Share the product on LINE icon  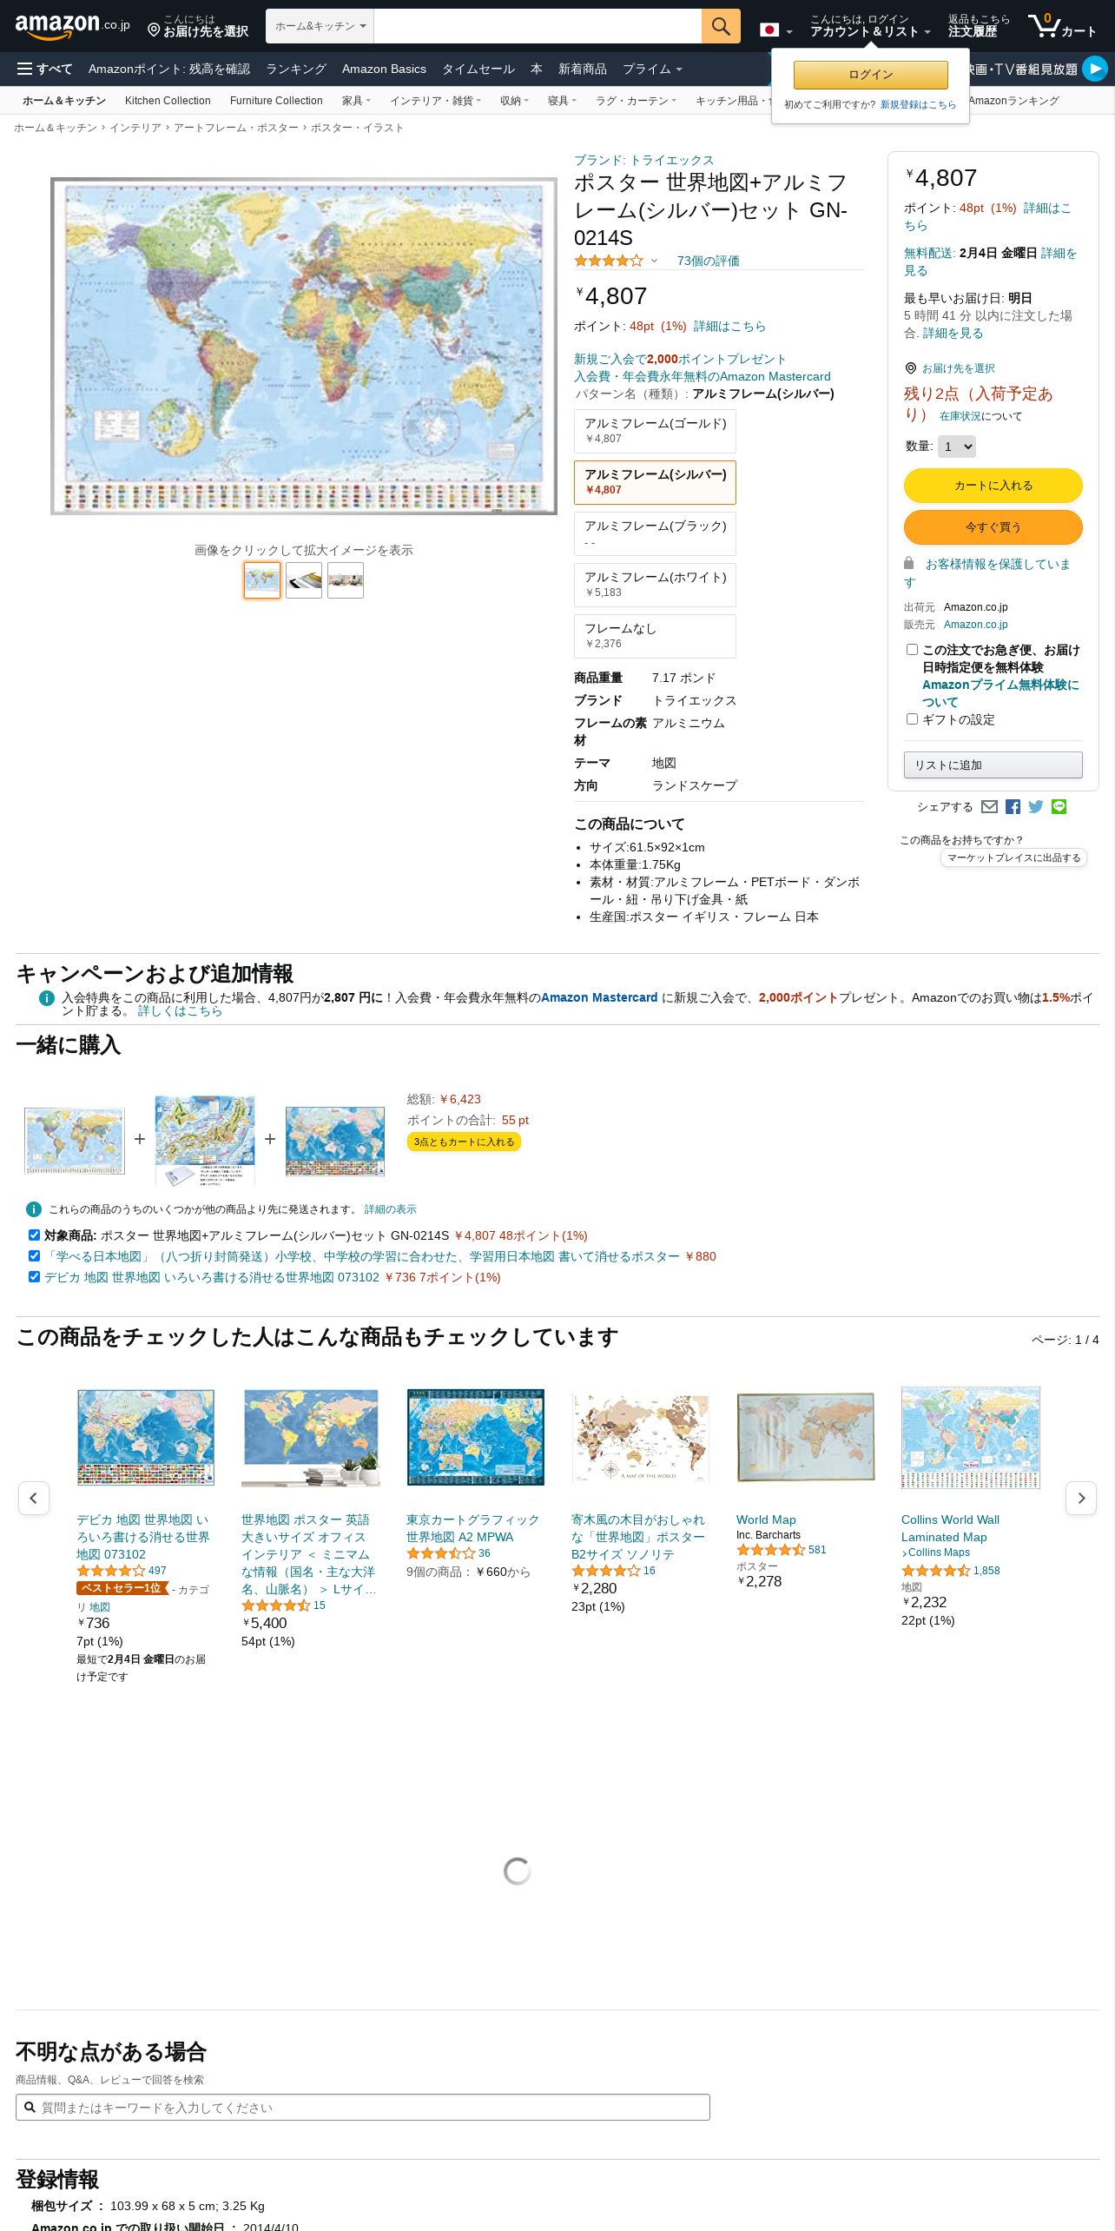1059,806
